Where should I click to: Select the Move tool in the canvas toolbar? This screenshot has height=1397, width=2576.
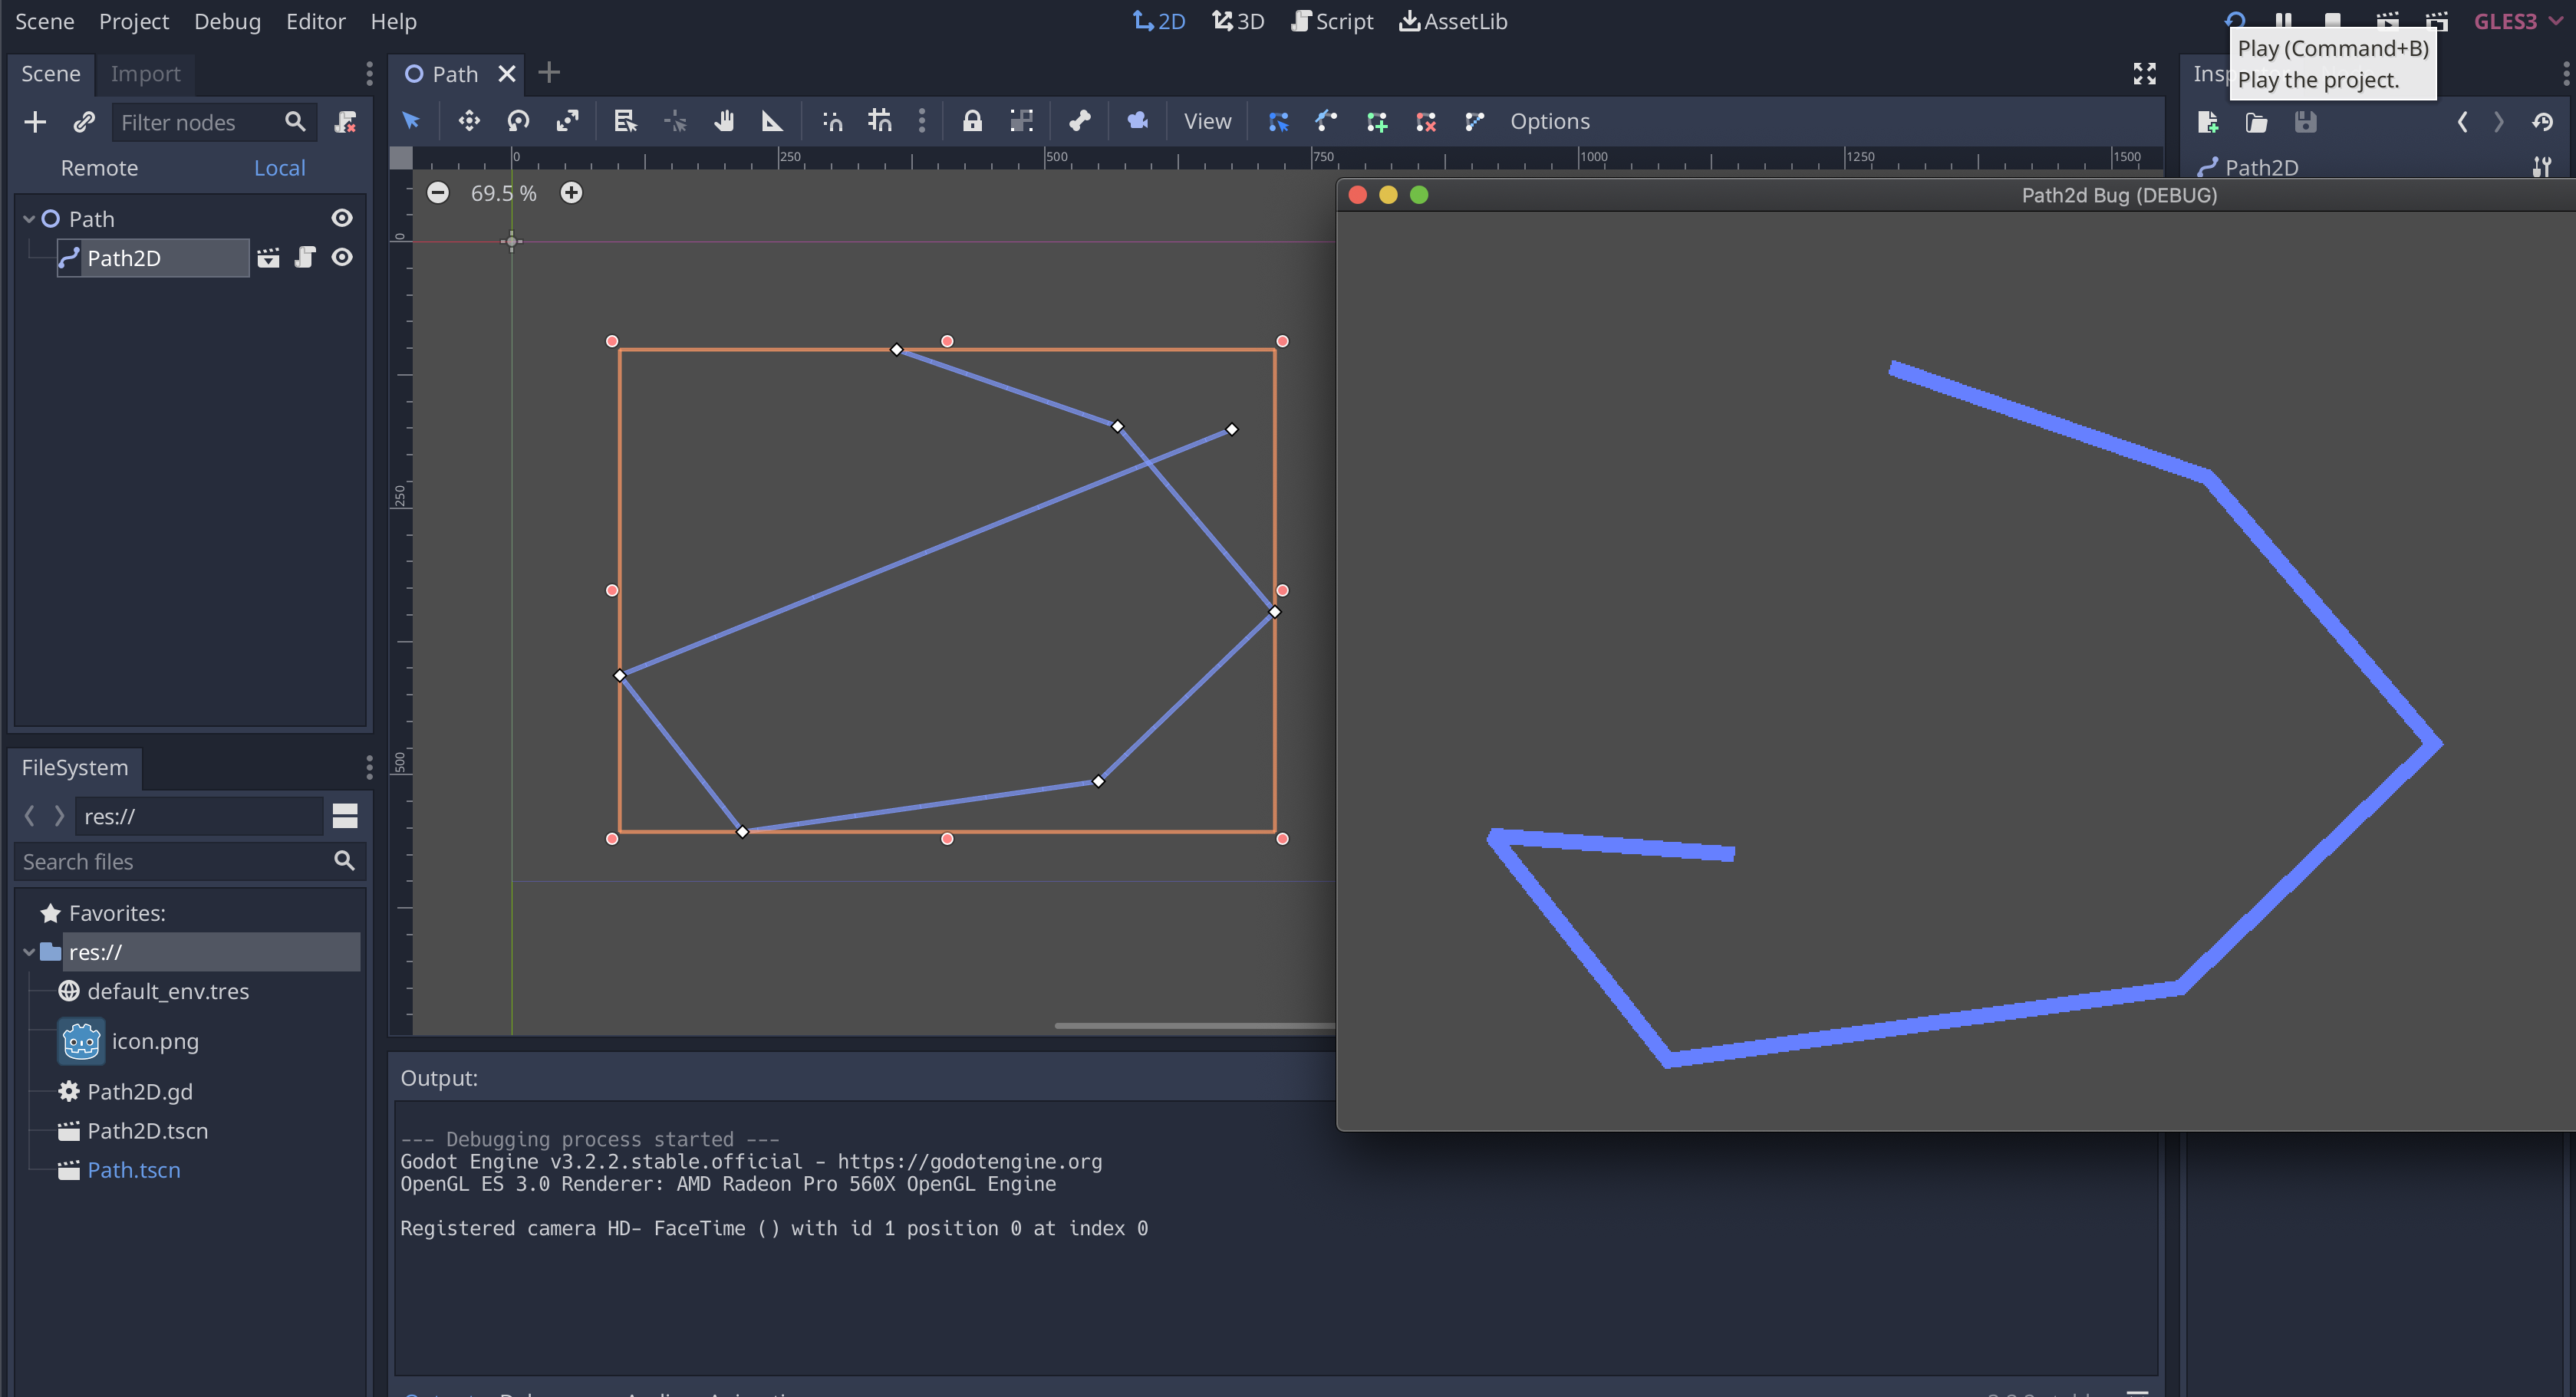[x=468, y=121]
